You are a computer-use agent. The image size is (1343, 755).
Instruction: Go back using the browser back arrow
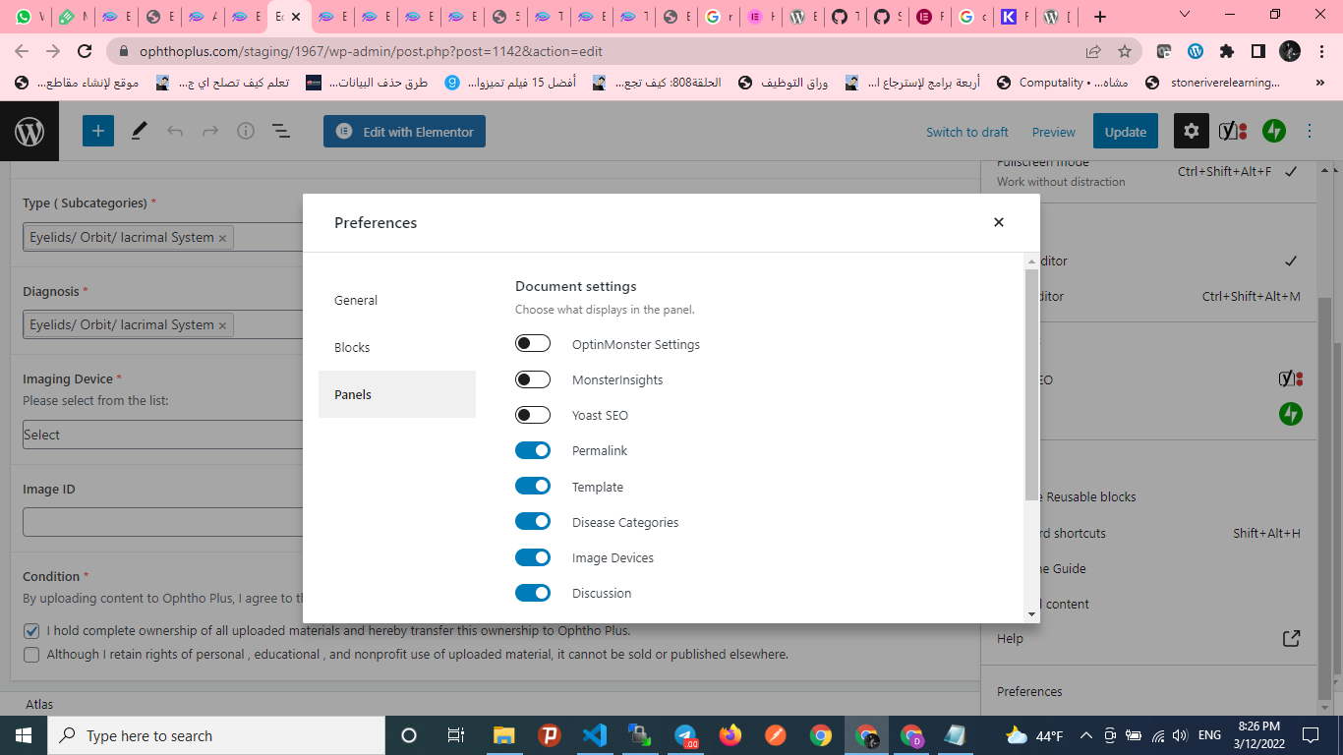[x=23, y=51]
